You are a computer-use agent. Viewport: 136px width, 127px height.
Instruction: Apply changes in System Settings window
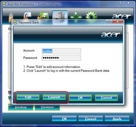[117, 118]
